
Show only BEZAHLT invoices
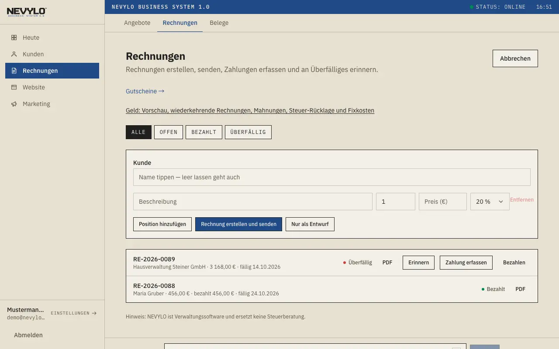pyautogui.click(x=204, y=132)
